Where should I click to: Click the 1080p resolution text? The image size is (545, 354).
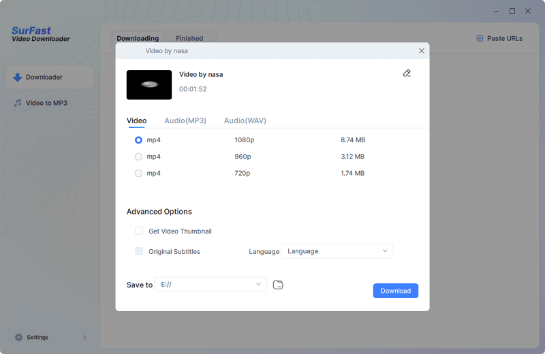point(245,140)
